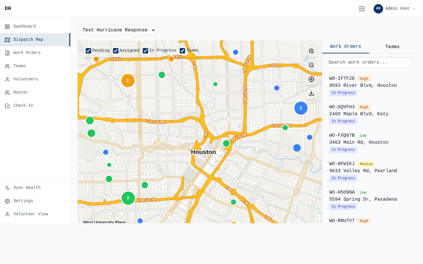Switch to the Teams tab in the panel
Screen dimensions: 423x264
click(392, 47)
